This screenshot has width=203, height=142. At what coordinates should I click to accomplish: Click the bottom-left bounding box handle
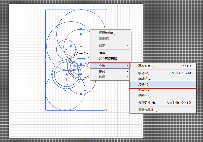[45, 110]
